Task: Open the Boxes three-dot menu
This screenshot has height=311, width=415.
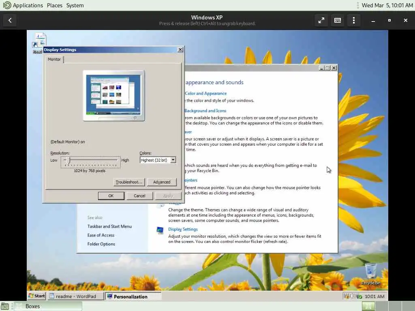Action: (x=353, y=20)
